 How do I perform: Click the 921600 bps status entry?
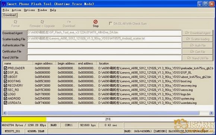(x=88, y=125)
